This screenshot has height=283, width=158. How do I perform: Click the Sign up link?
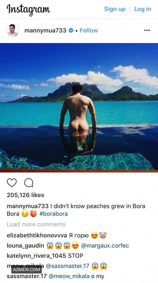[x=115, y=9]
